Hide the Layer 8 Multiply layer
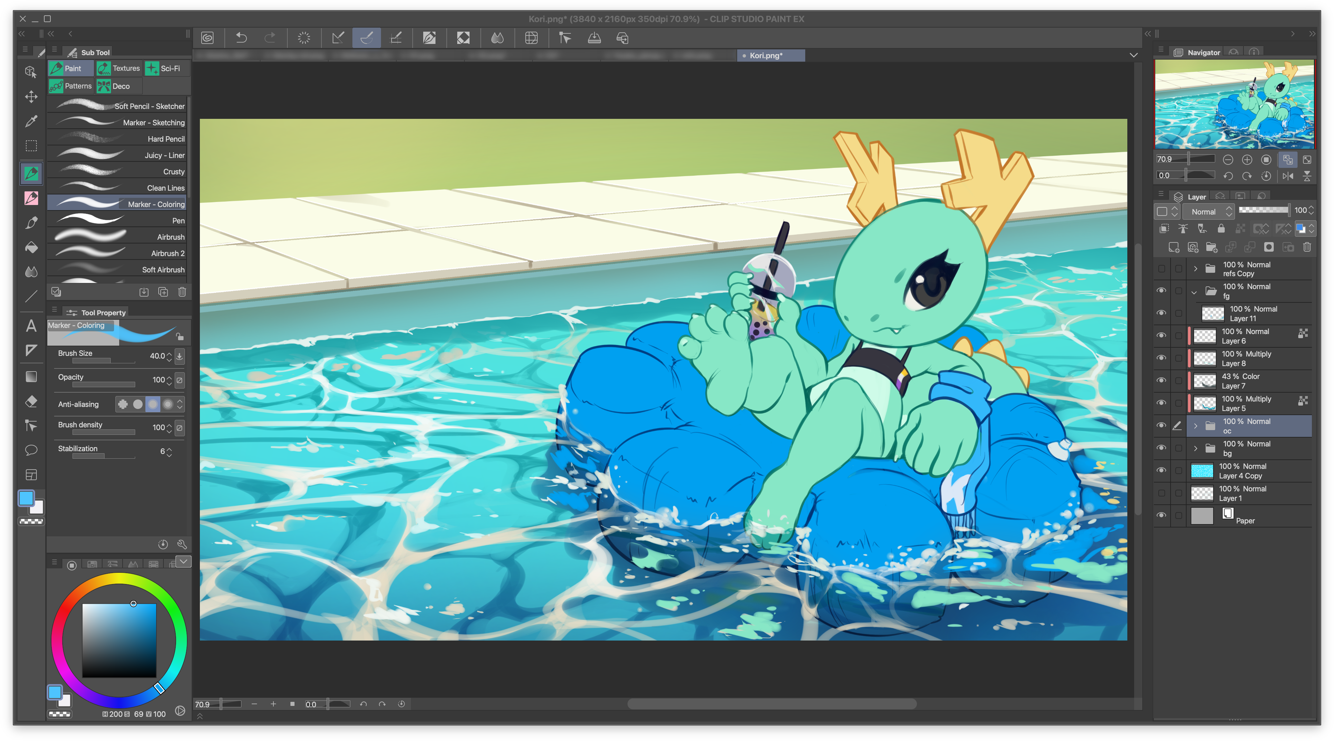Image resolution: width=1334 pixels, height=741 pixels. click(1161, 358)
